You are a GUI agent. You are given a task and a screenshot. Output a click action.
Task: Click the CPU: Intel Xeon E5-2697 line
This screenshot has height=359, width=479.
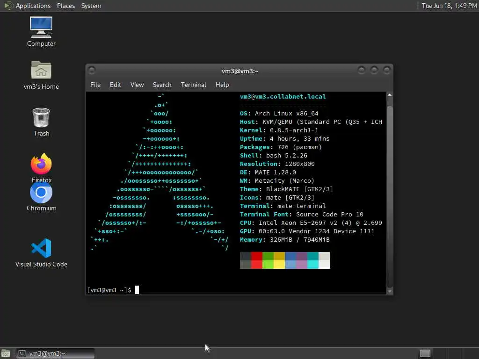[x=311, y=223]
